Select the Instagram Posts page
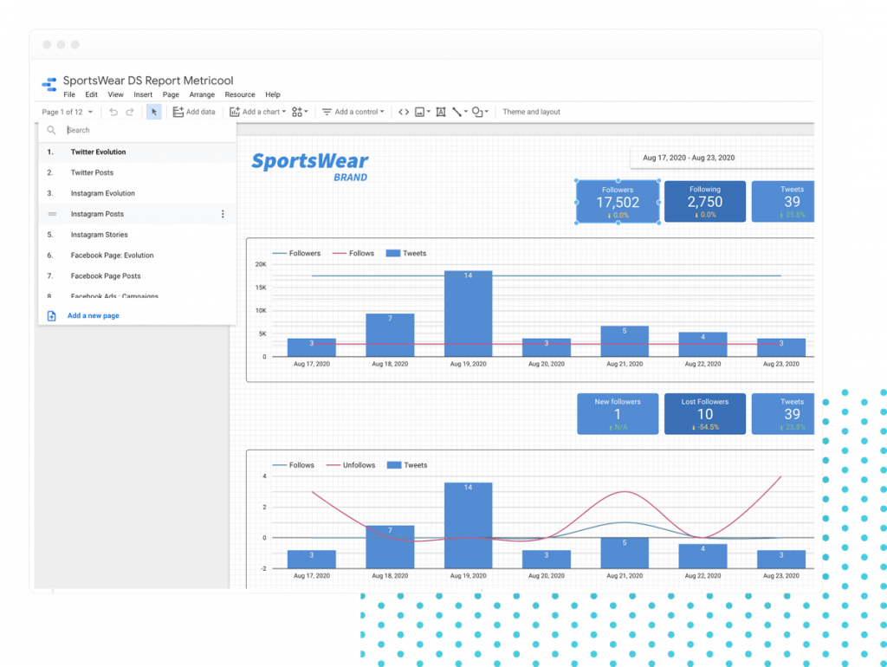Viewport: 887px width, 667px height. pyautogui.click(x=138, y=214)
